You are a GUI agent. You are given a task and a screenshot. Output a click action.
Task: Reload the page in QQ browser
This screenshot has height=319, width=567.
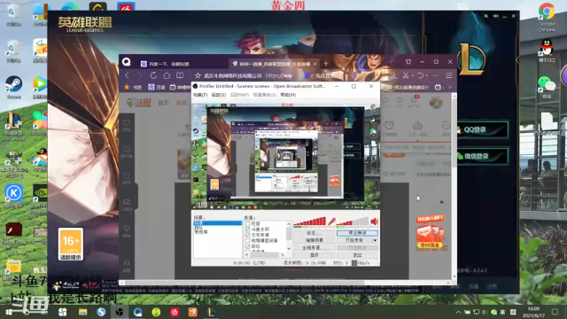click(153, 75)
